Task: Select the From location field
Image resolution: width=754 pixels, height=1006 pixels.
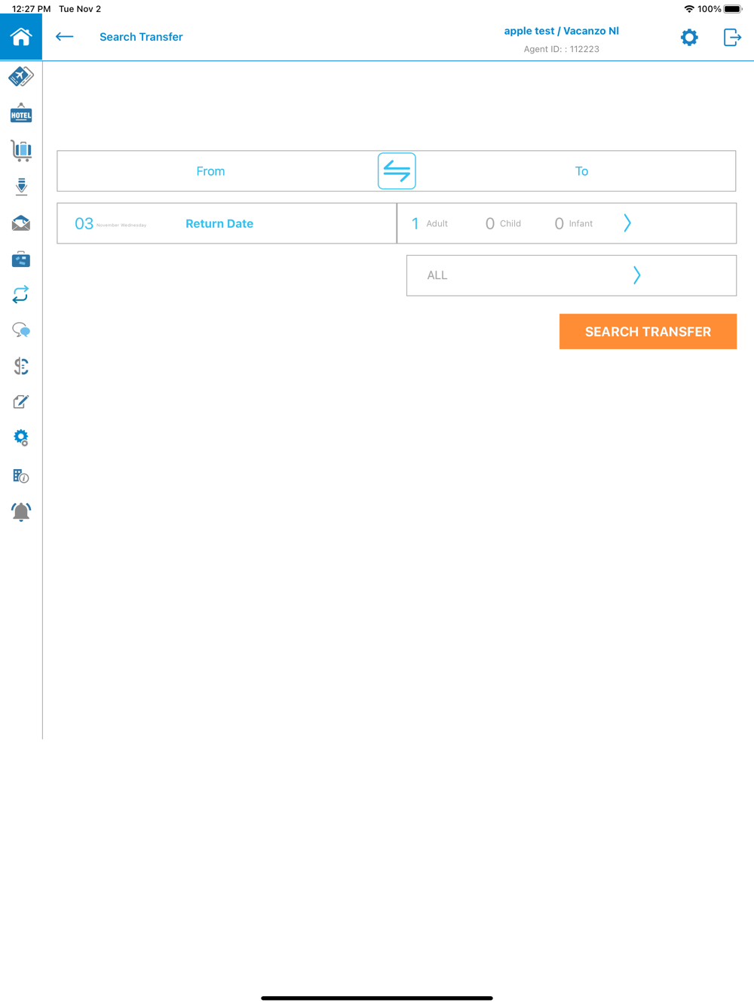Action: click(217, 171)
